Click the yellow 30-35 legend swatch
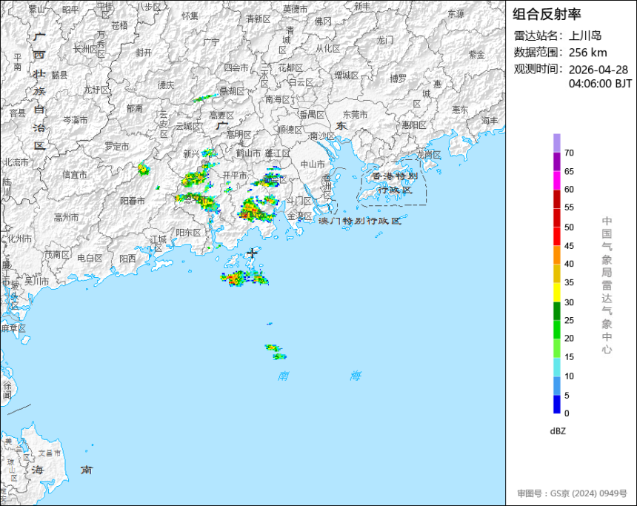Viewport: 637px width, 506px height. coord(556,292)
